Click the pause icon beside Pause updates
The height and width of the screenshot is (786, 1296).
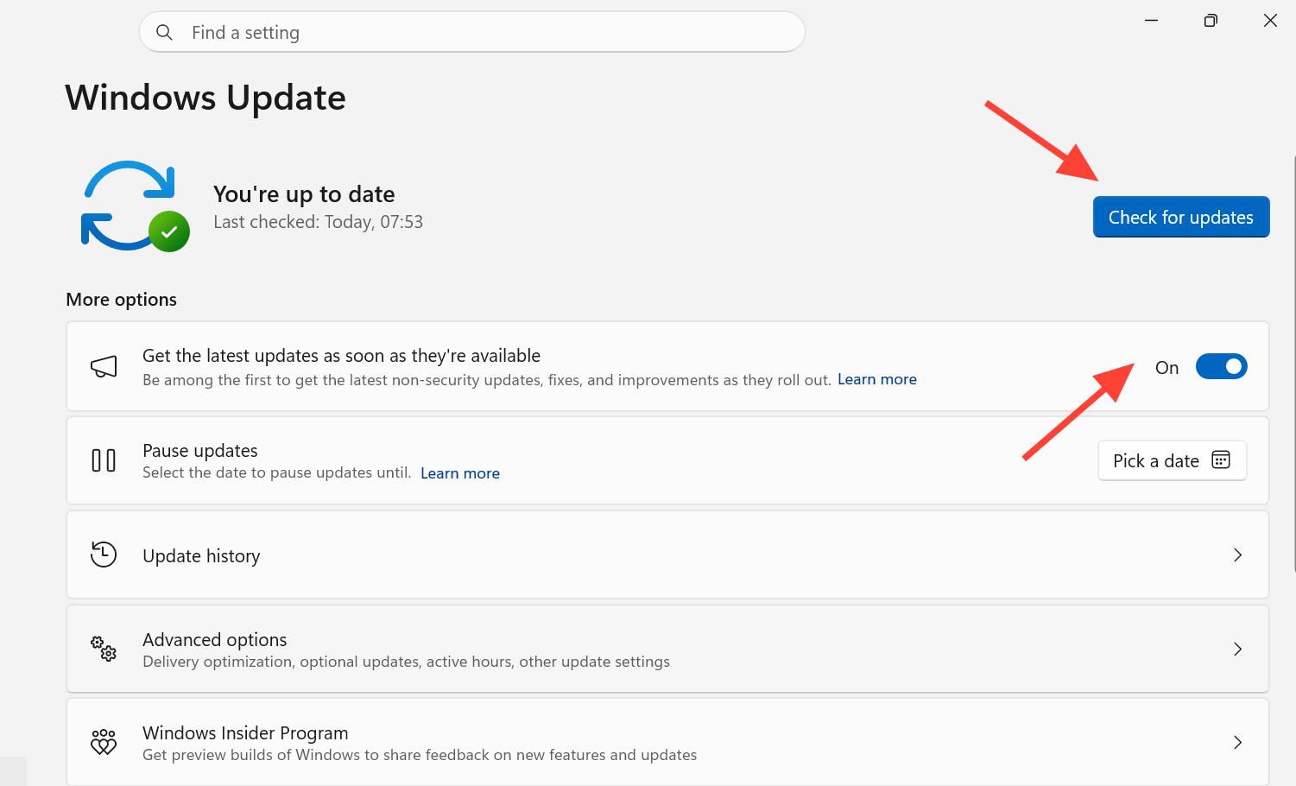coord(104,460)
